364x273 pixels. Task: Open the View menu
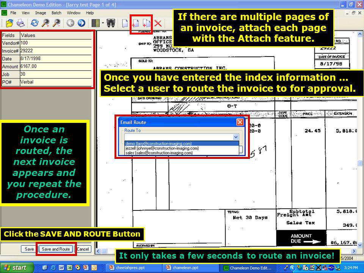(x=25, y=13)
